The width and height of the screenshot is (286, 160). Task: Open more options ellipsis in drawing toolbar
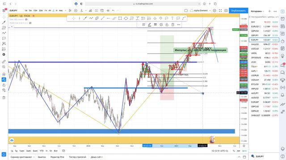pyautogui.click(x=179, y=25)
